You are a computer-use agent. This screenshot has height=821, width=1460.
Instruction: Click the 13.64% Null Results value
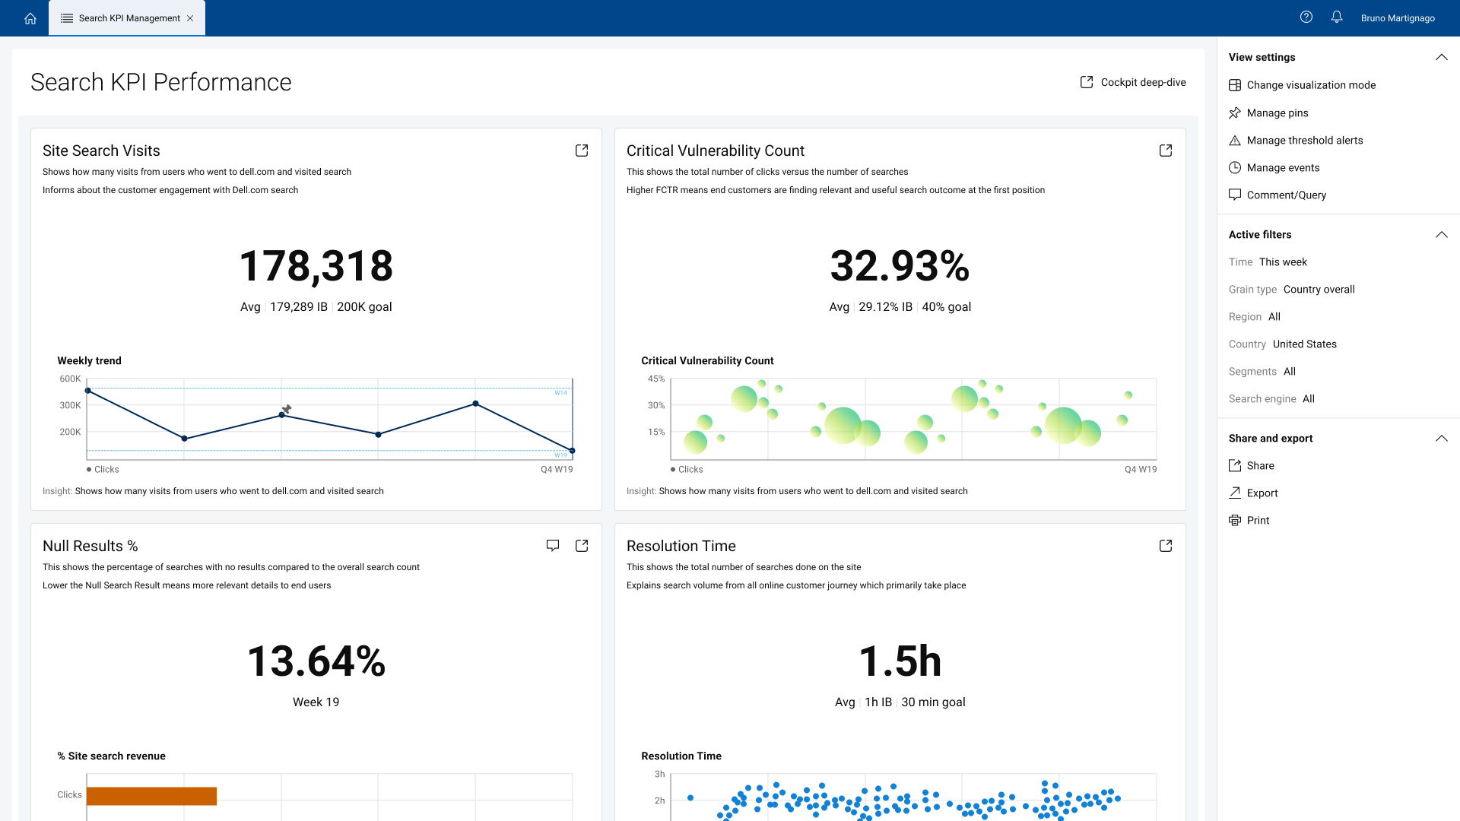pyautogui.click(x=316, y=661)
